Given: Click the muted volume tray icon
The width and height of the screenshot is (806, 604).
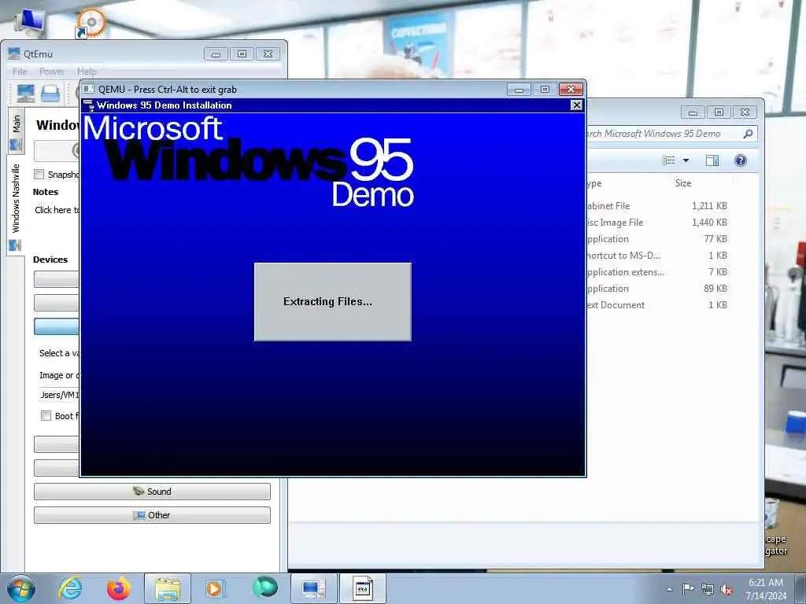Looking at the screenshot, I should click(x=727, y=589).
